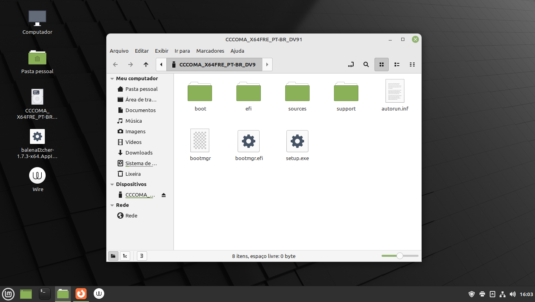
Task: Click the path bar left scroll arrow
Action: click(x=161, y=64)
